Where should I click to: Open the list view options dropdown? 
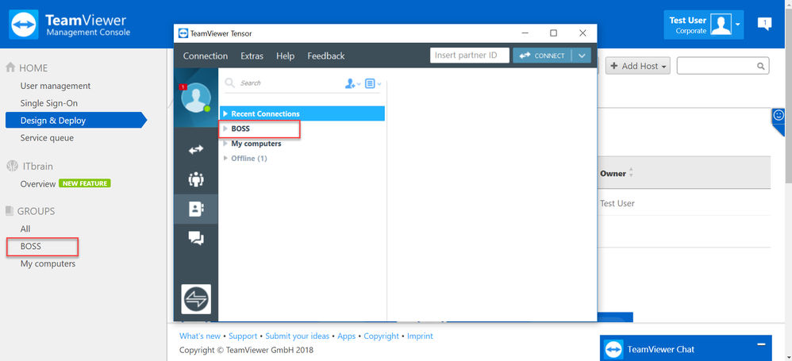[x=373, y=84]
